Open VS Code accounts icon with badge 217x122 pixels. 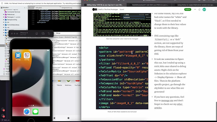pyautogui.click(x=3, y=109)
